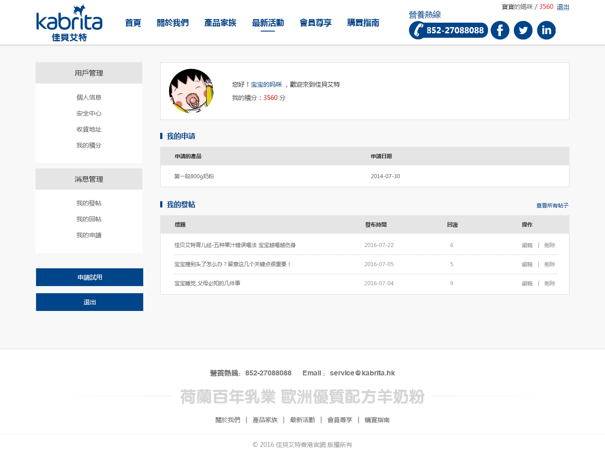Click reply count 6 of first post
The width and height of the screenshot is (605, 458).
[452, 245]
